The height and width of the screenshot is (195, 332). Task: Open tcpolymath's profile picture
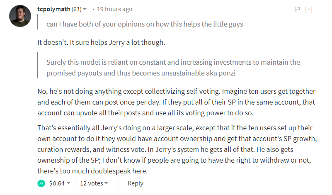pyautogui.click(x=20, y=16)
